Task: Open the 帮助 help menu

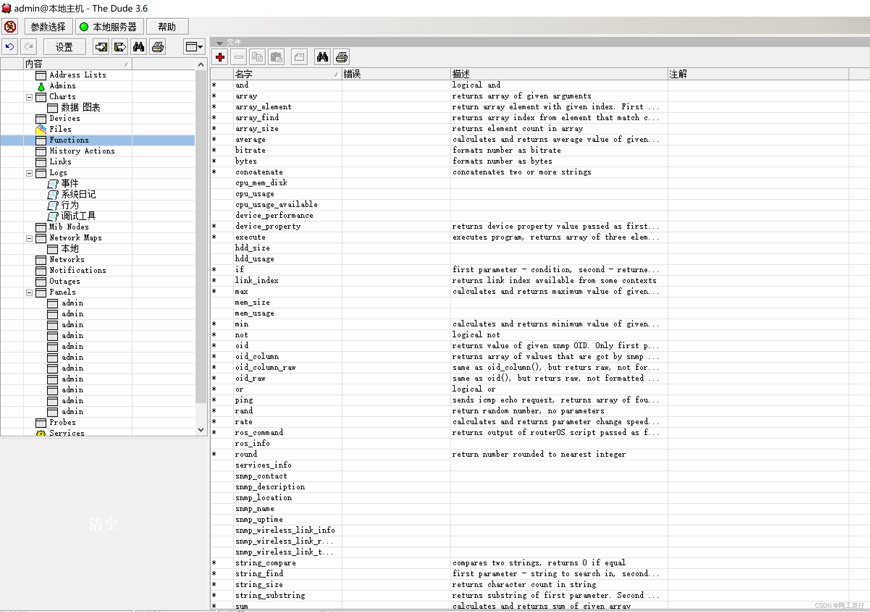Action: [167, 27]
